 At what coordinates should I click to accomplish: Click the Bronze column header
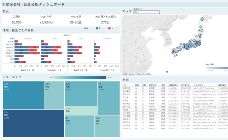(28, 39)
